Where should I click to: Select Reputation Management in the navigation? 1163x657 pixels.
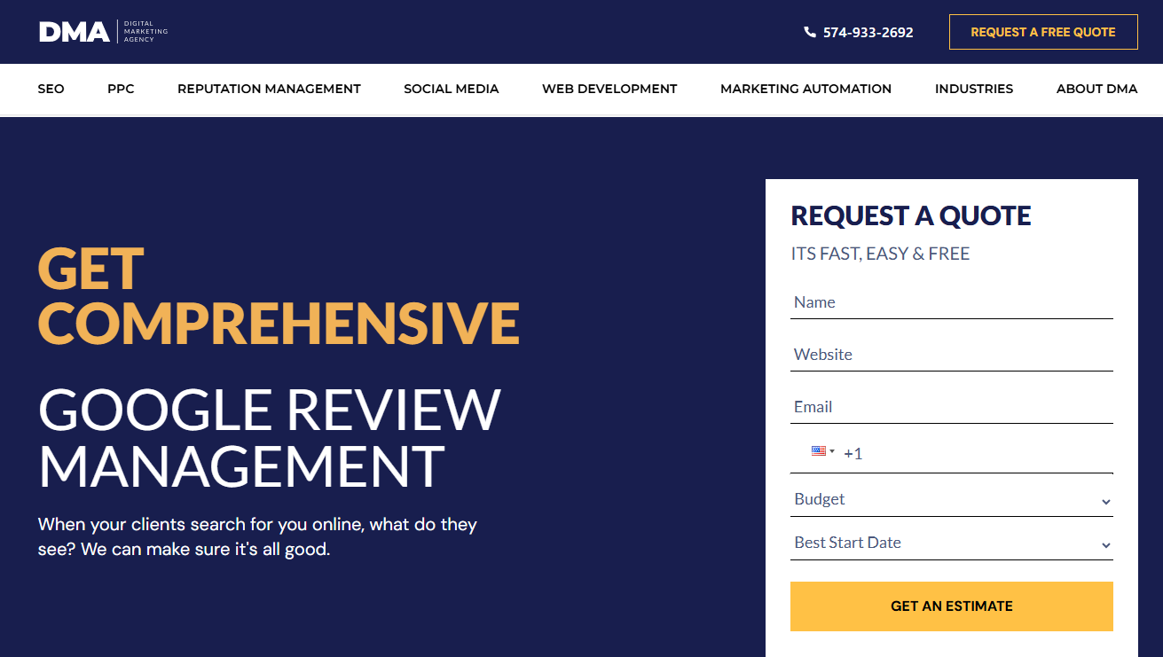coord(269,89)
